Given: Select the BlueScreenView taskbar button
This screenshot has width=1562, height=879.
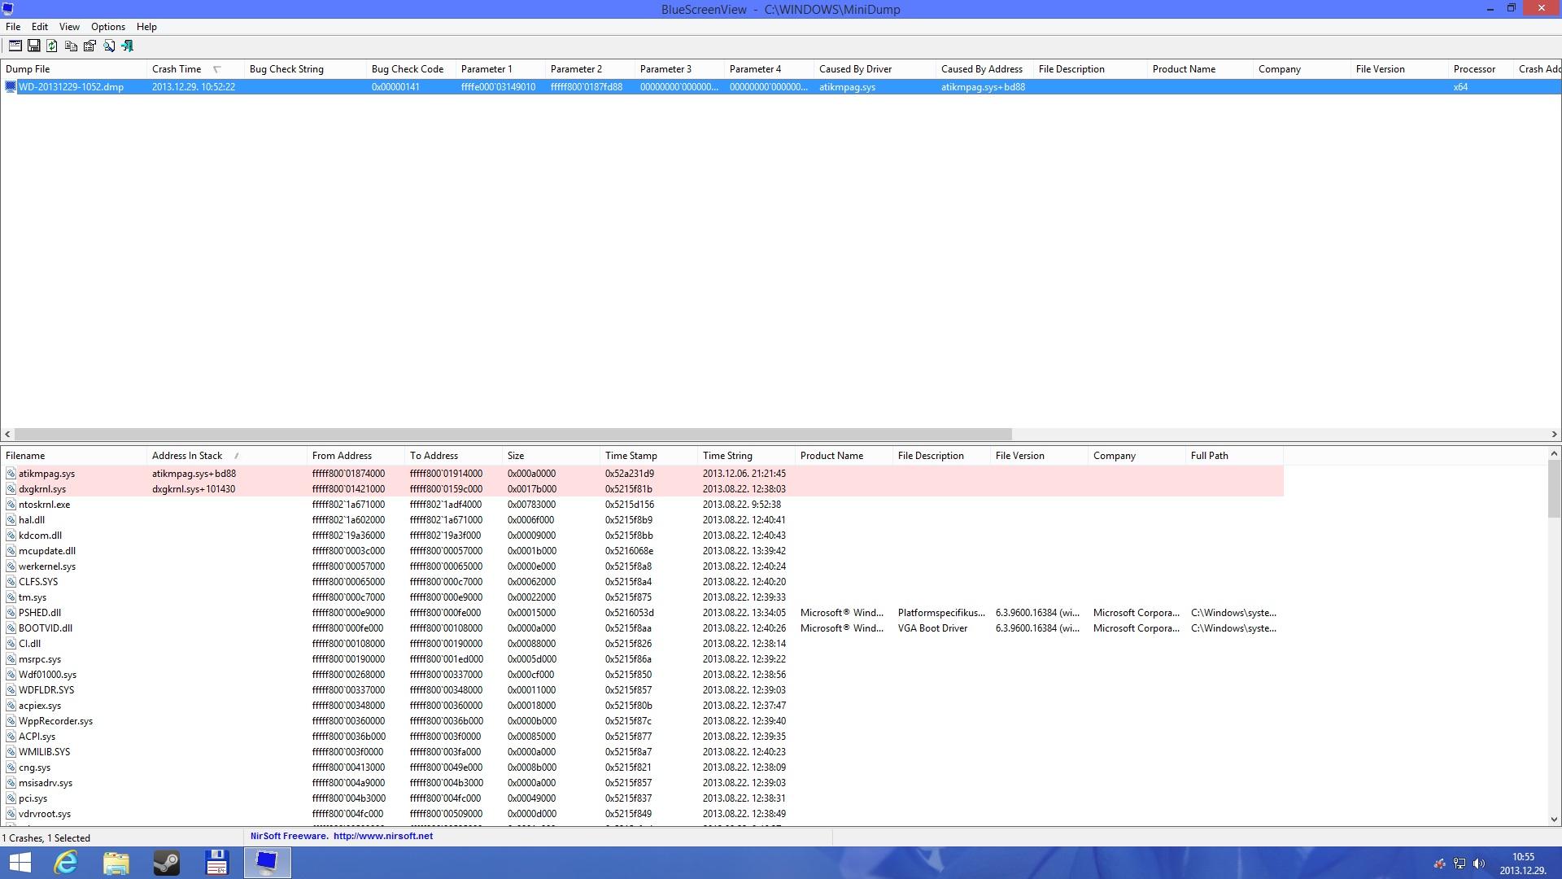Looking at the screenshot, I should click(x=267, y=863).
